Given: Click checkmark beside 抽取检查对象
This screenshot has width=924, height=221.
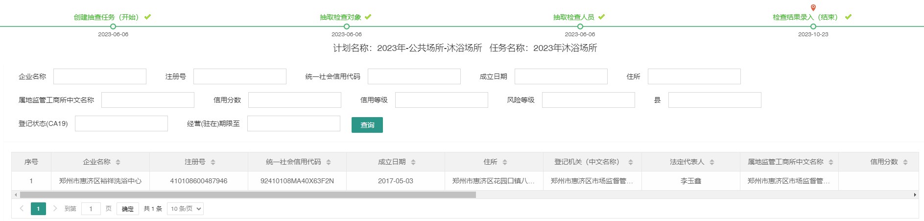Looking at the screenshot, I should pyautogui.click(x=368, y=17).
